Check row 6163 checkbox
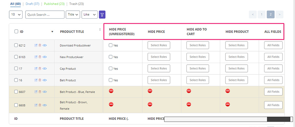The height and width of the screenshot is (127, 295). click(16, 57)
